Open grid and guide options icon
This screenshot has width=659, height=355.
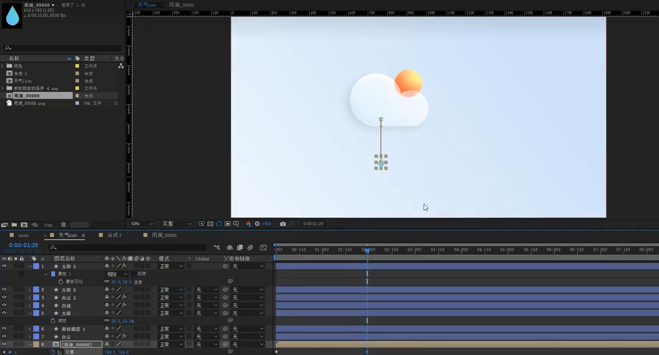[236, 224]
